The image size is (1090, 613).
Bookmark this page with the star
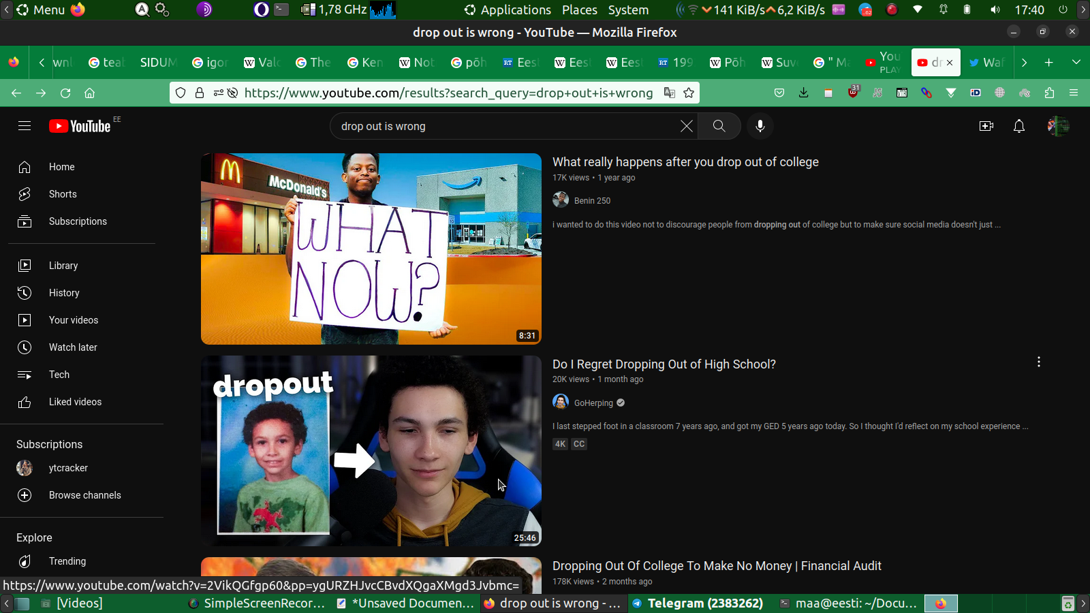click(x=689, y=93)
